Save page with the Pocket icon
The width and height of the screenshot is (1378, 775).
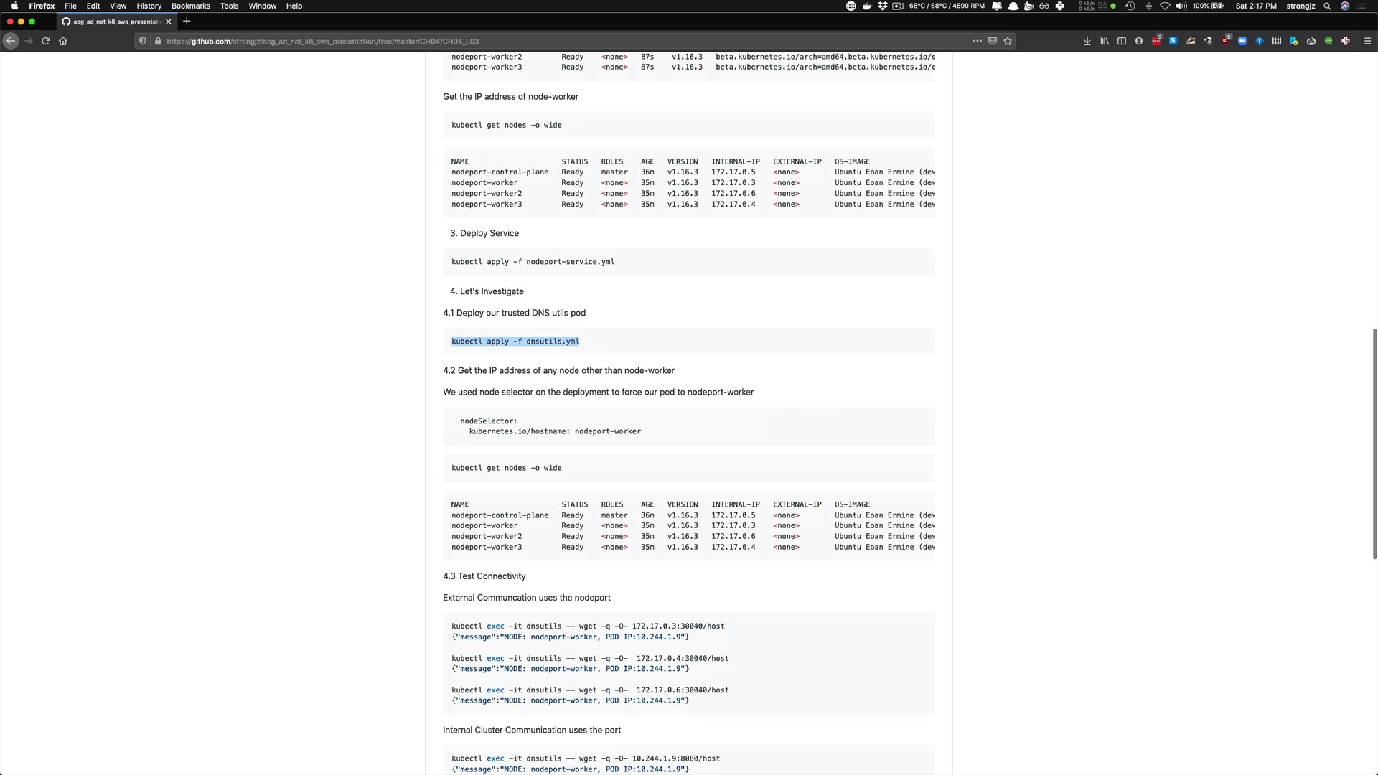pyautogui.click(x=993, y=42)
